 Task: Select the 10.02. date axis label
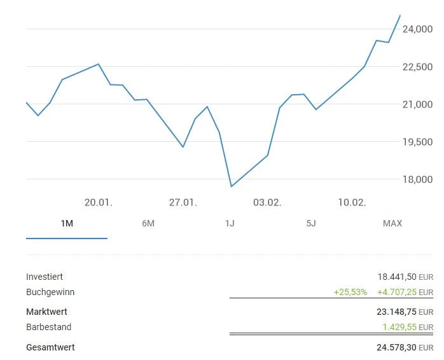click(352, 202)
